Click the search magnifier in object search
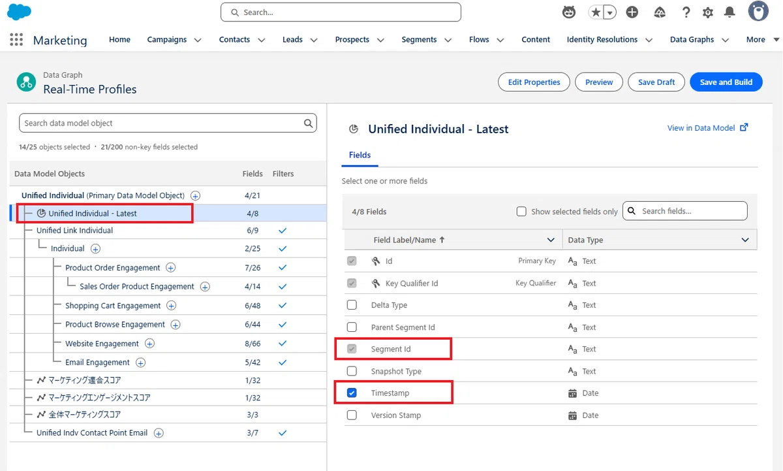The image size is (783, 471). coord(309,123)
